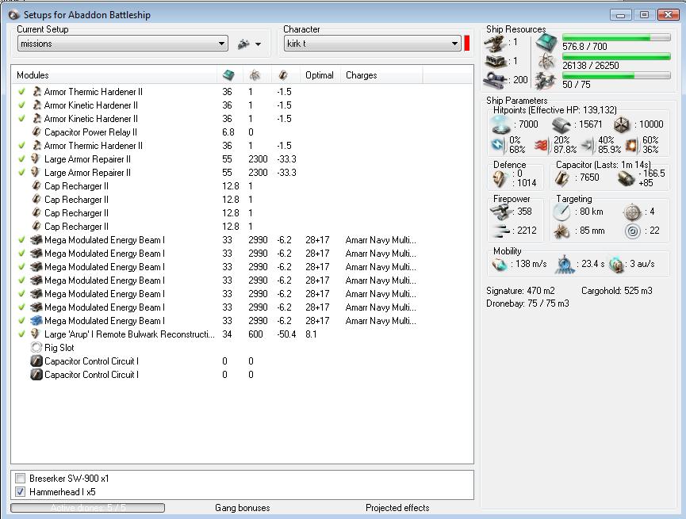Click the targeting range icon showing 80 km
Image resolution: width=686 pixels, height=519 pixels.
(x=561, y=212)
